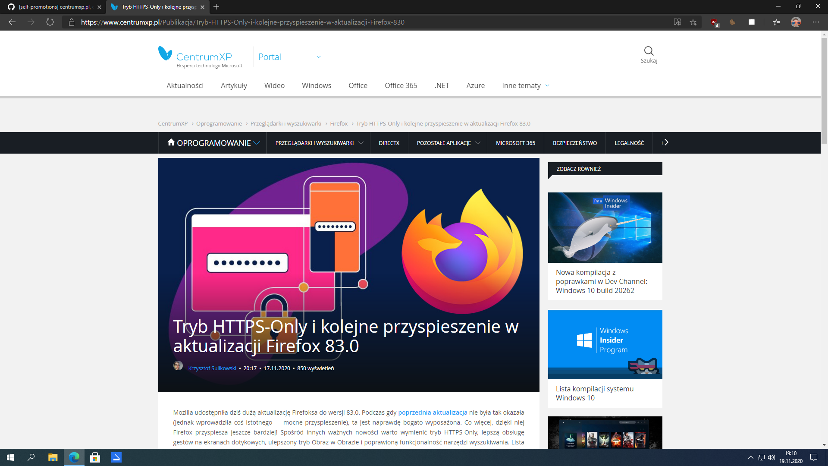Open the Office menu item
The height and width of the screenshot is (466, 828).
tap(358, 85)
